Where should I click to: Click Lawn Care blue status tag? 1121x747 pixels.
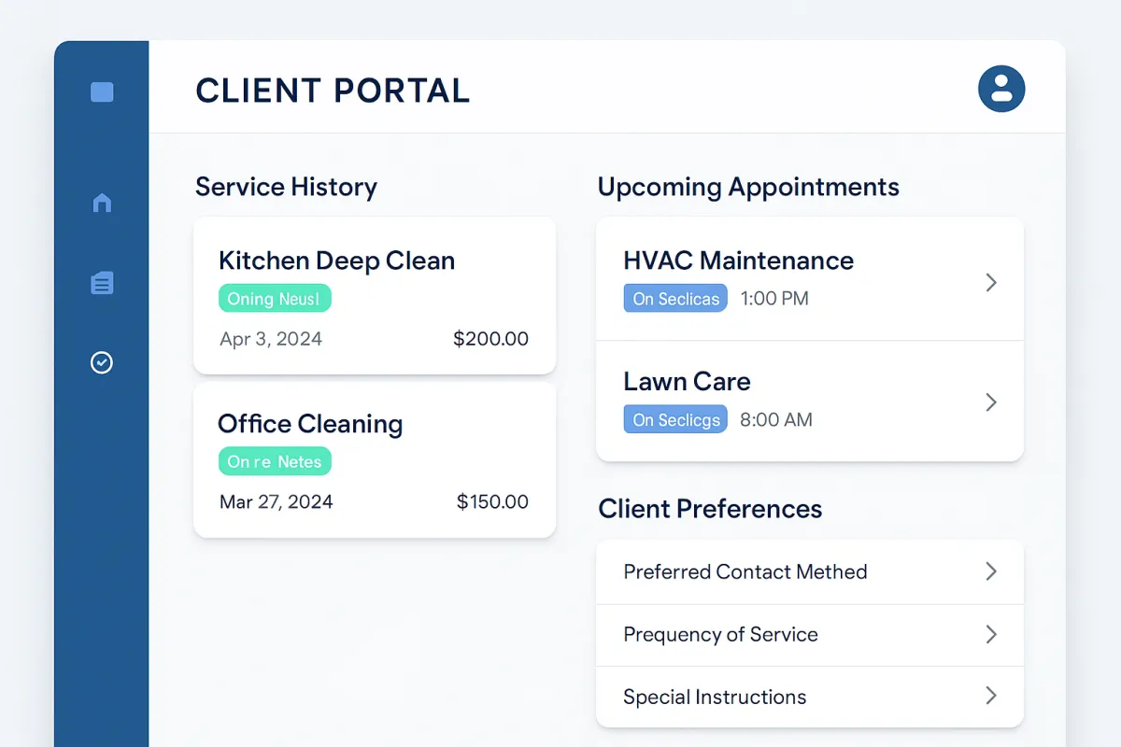click(x=675, y=419)
